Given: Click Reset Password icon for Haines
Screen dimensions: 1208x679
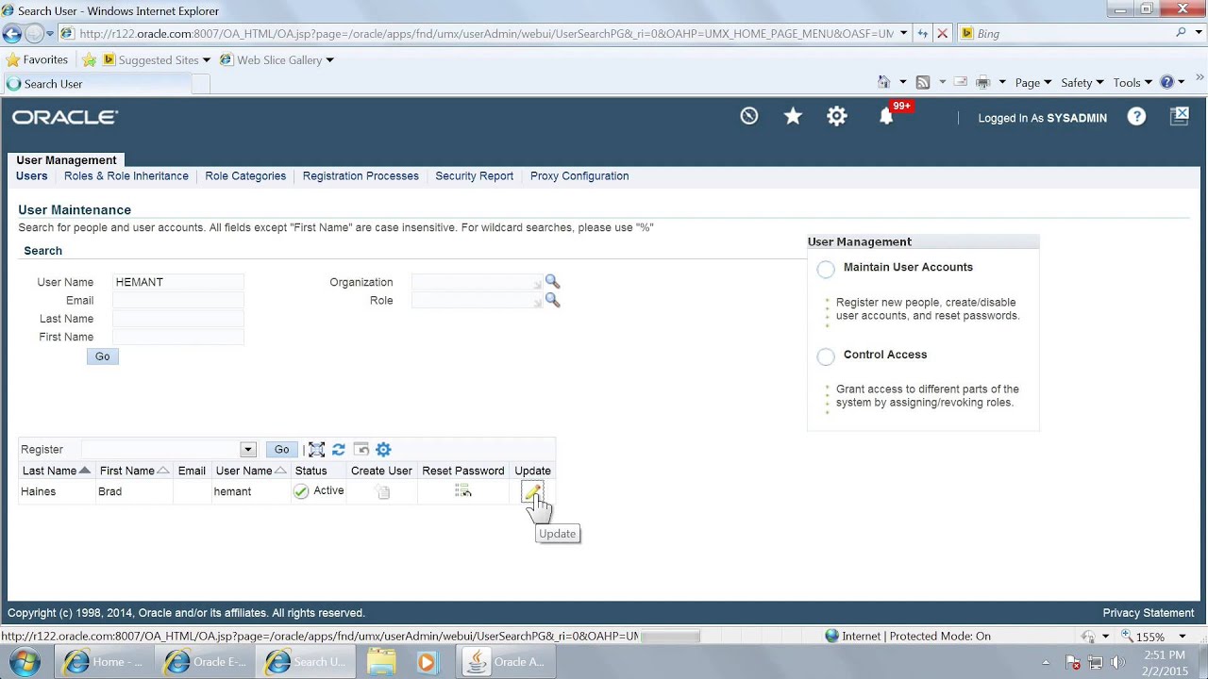Looking at the screenshot, I should [x=462, y=491].
